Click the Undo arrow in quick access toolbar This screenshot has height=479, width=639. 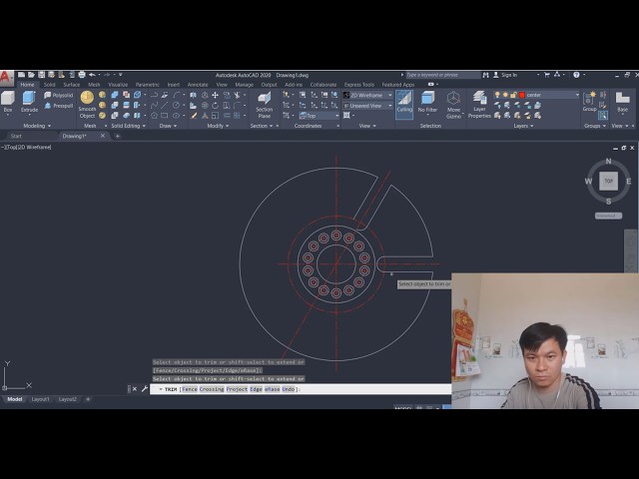tap(93, 75)
